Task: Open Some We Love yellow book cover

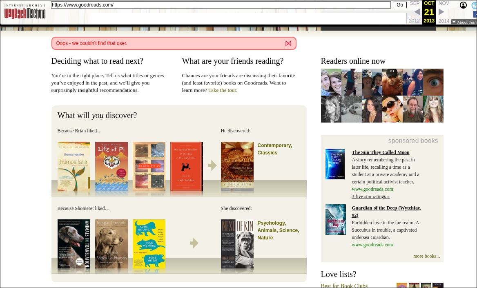Action: 149,244
